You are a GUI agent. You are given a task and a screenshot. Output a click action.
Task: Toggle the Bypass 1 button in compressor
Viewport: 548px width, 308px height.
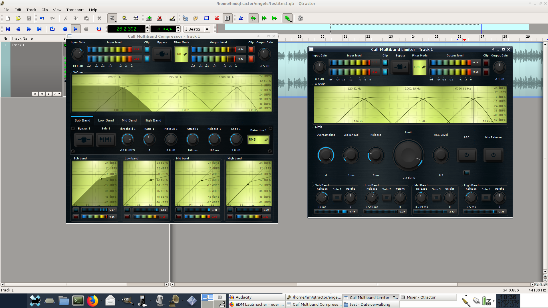click(x=84, y=140)
